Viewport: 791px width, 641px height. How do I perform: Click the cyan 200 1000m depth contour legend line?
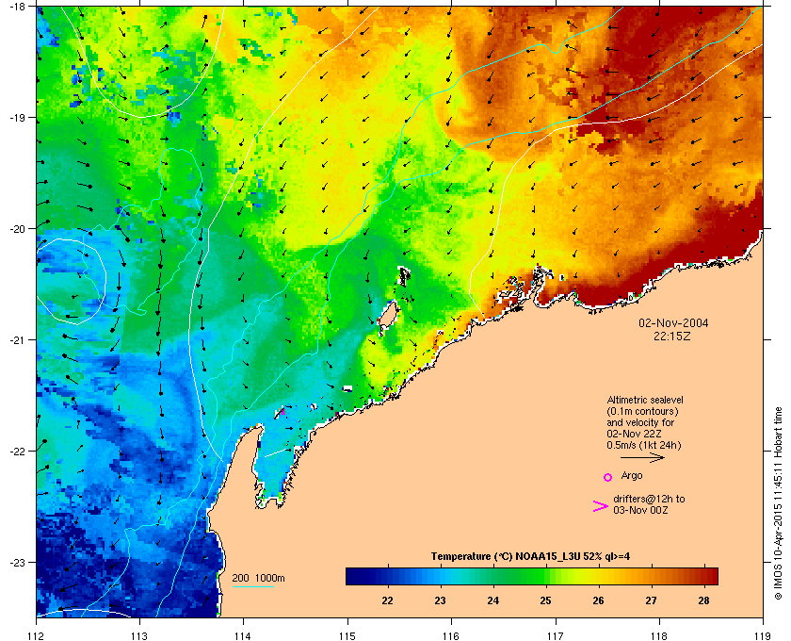[253, 587]
